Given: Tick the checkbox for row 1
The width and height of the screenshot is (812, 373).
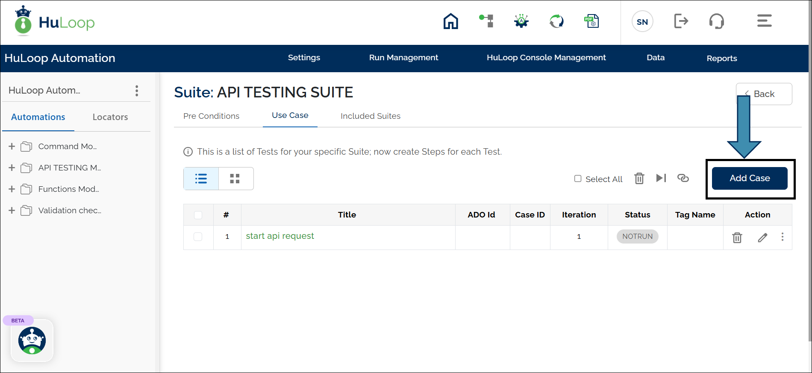Looking at the screenshot, I should tap(198, 237).
